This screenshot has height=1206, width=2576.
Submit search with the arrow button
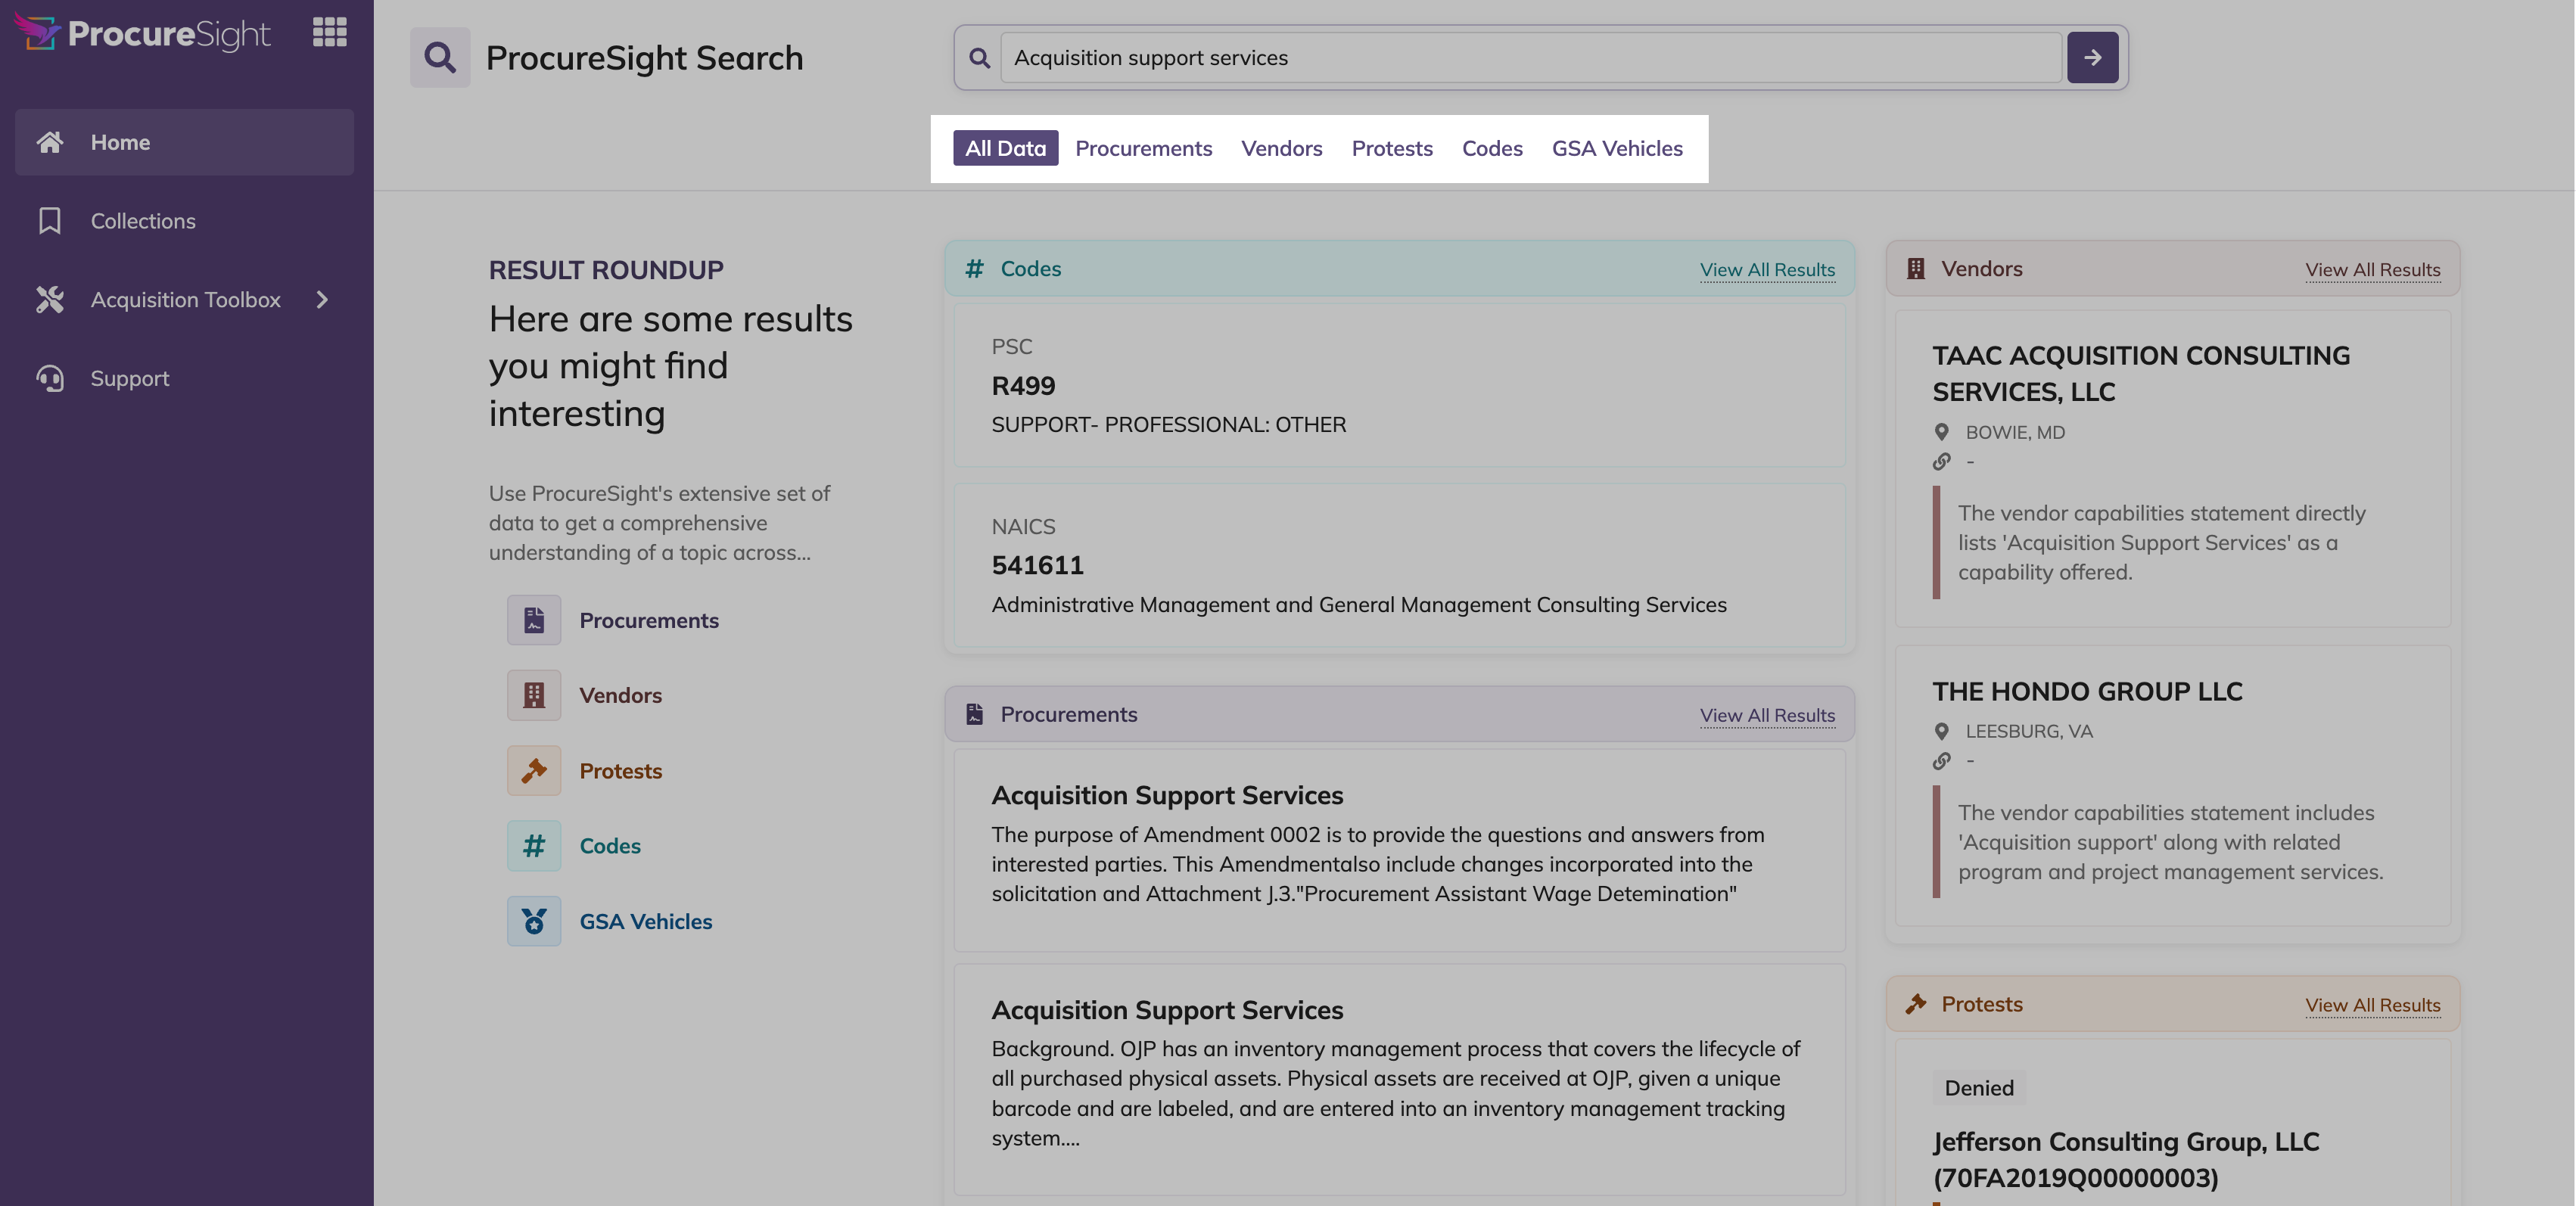(2093, 58)
